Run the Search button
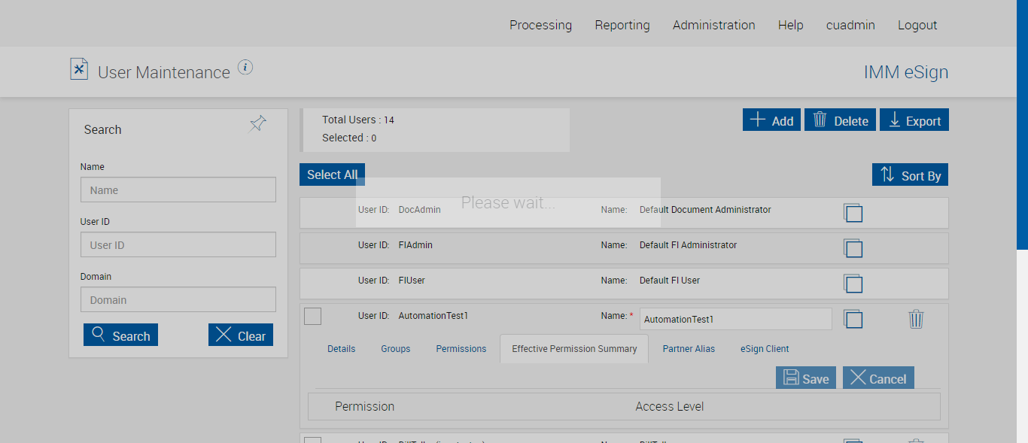1028x443 pixels. point(120,335)
